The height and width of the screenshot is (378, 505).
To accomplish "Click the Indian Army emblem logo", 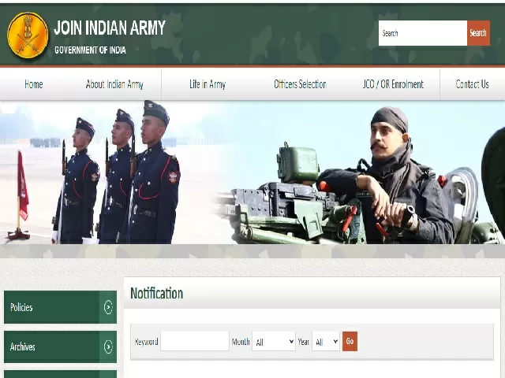I will [28, 35].
